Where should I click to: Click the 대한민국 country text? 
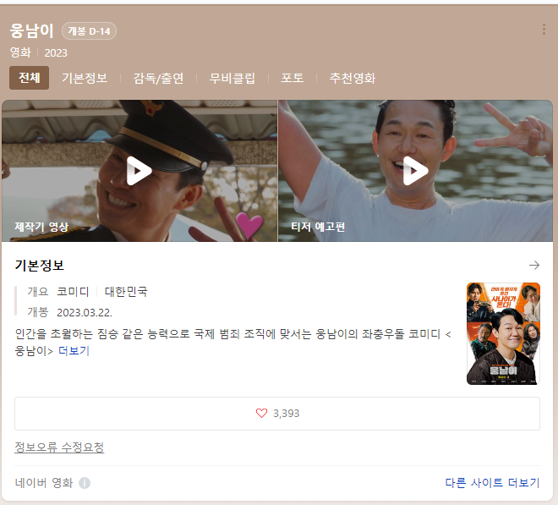(x=126, y=292)
